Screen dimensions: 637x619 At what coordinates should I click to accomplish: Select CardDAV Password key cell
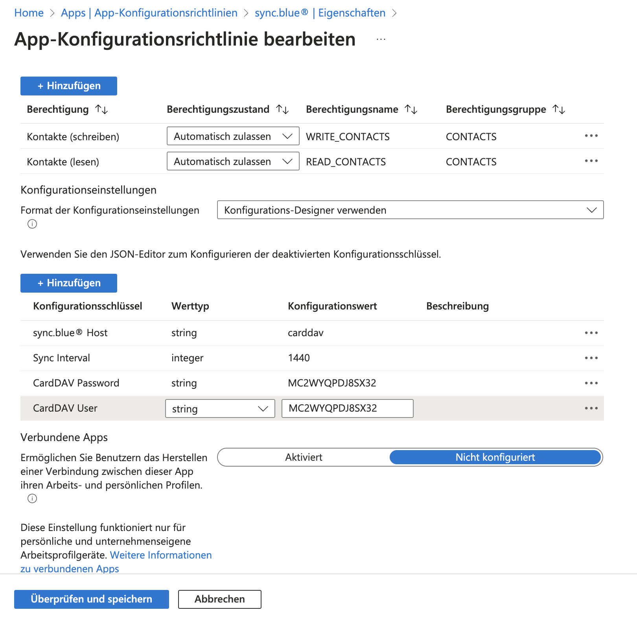tap(76, 383)
